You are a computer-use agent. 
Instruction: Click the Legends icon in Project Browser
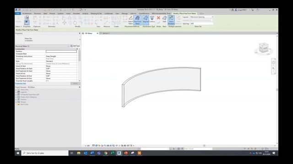click(x=19, y=92)
